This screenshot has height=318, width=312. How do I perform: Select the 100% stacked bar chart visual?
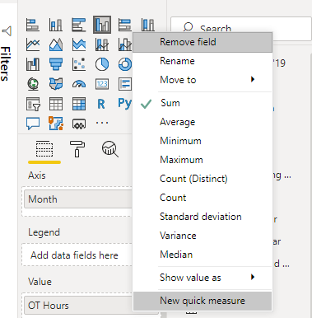click(125, 25)
